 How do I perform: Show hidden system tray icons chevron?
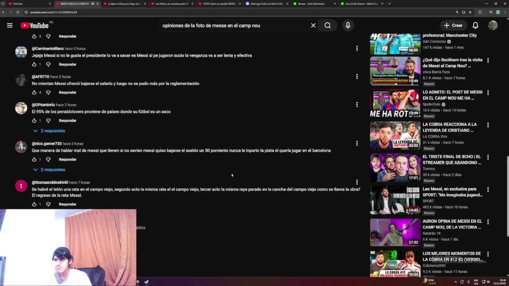pyautogui.click(x=456, y=282)
